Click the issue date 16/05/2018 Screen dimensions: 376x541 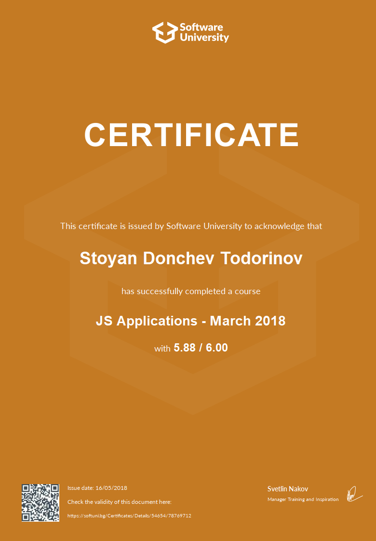click(x=111, y=488)
